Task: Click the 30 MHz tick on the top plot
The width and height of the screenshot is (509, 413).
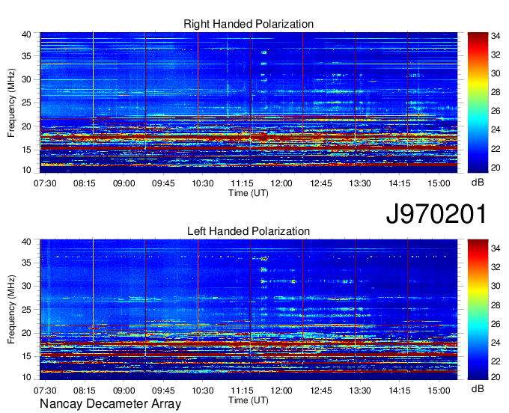Action: coord(27,79)
